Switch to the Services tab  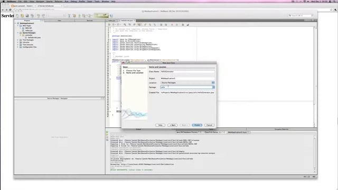(90, 21)
